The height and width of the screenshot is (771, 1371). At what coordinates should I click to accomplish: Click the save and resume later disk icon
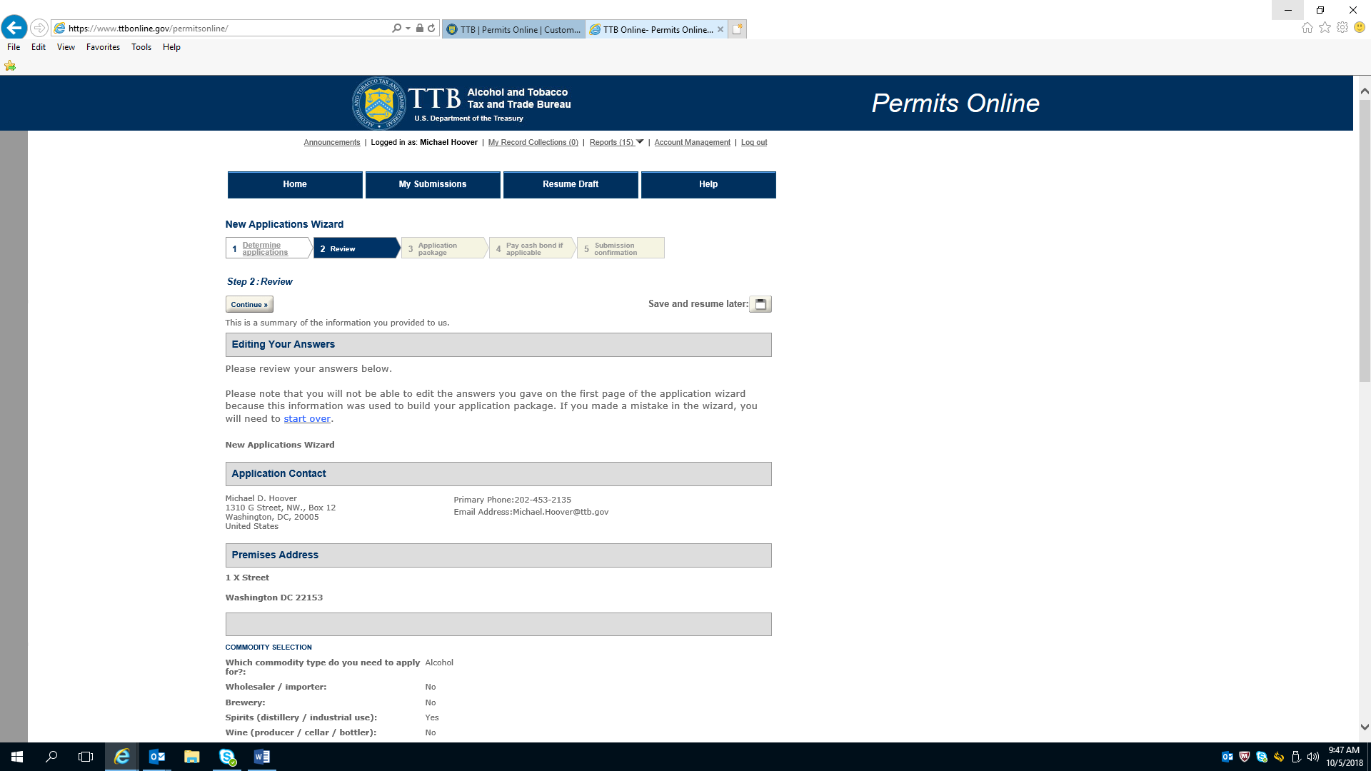(x=760, y=304)
